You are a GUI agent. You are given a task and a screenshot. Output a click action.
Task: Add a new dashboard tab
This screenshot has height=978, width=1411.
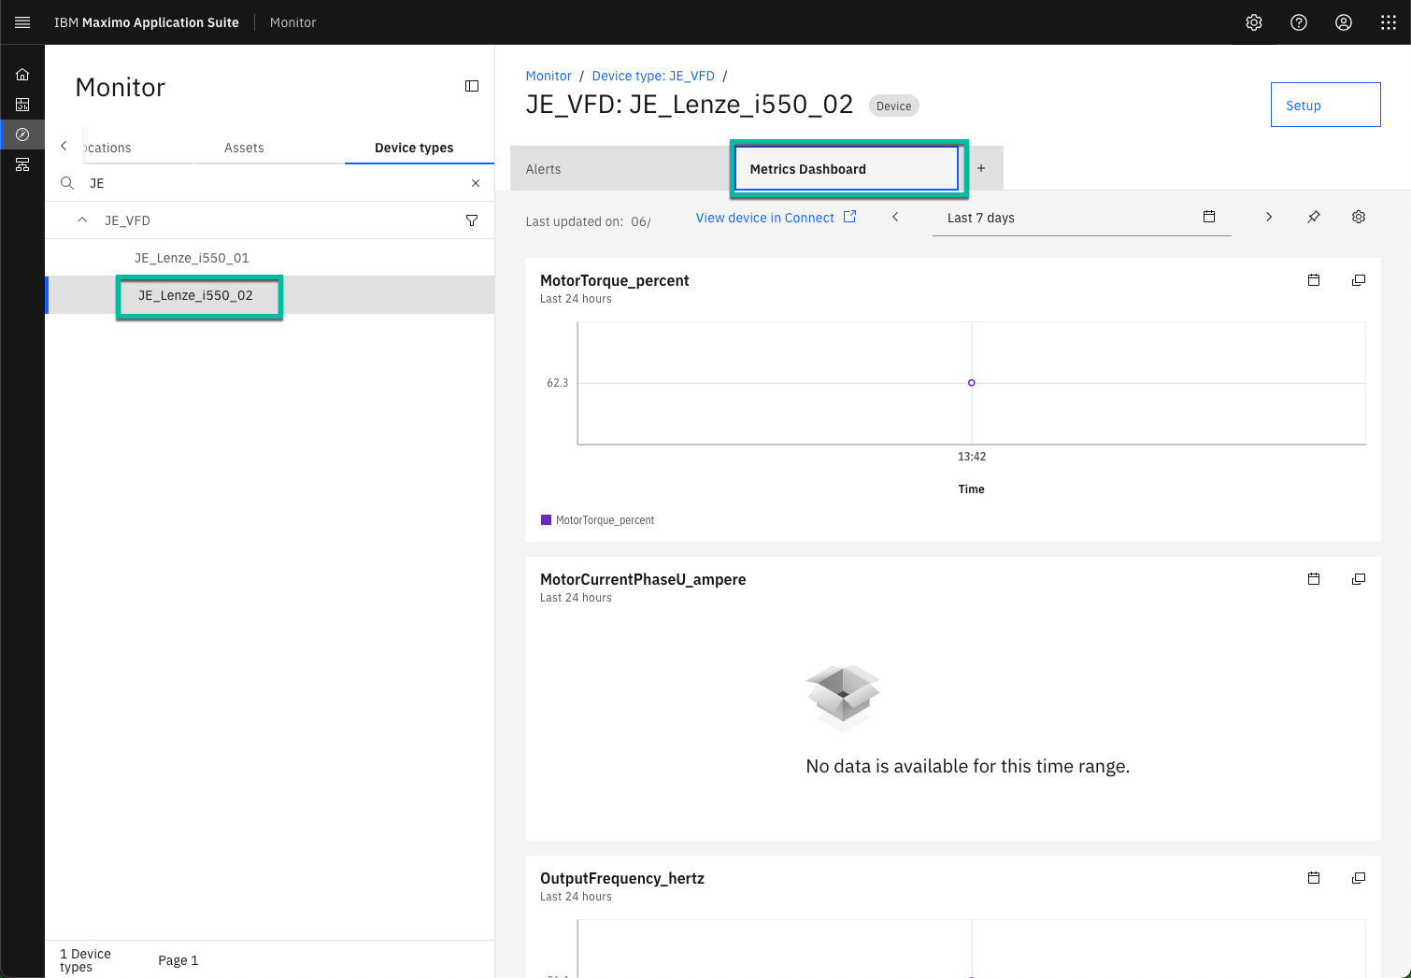981,169
